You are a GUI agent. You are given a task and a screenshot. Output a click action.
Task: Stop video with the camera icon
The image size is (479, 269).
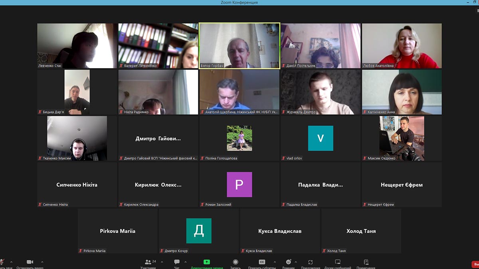(30, 262)
